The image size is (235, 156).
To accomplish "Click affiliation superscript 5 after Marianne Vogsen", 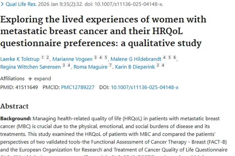I will pos(106,57).
